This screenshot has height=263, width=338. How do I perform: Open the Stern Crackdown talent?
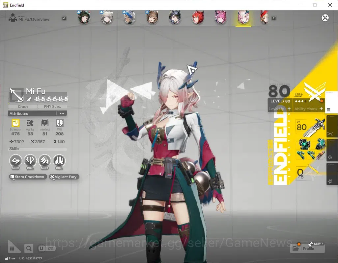(28, 177)
